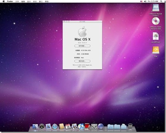Open Photo Booth from the Dock
The width and height of the screenshot is (166, 133).
pos(87,126)
